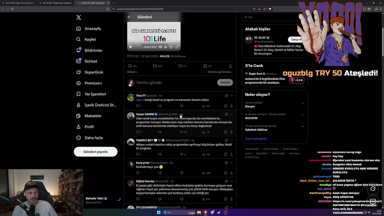Open the video settings gear
Viewport: 384px width, 216px height.
click(x=166, y=47)
